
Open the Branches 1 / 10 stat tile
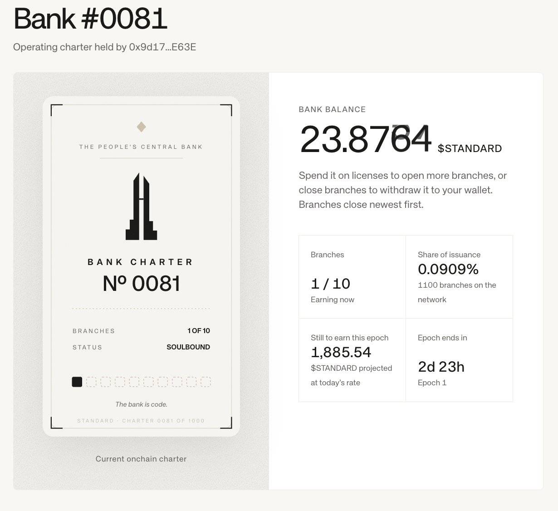pyautogui.click(x=352, y=277)
